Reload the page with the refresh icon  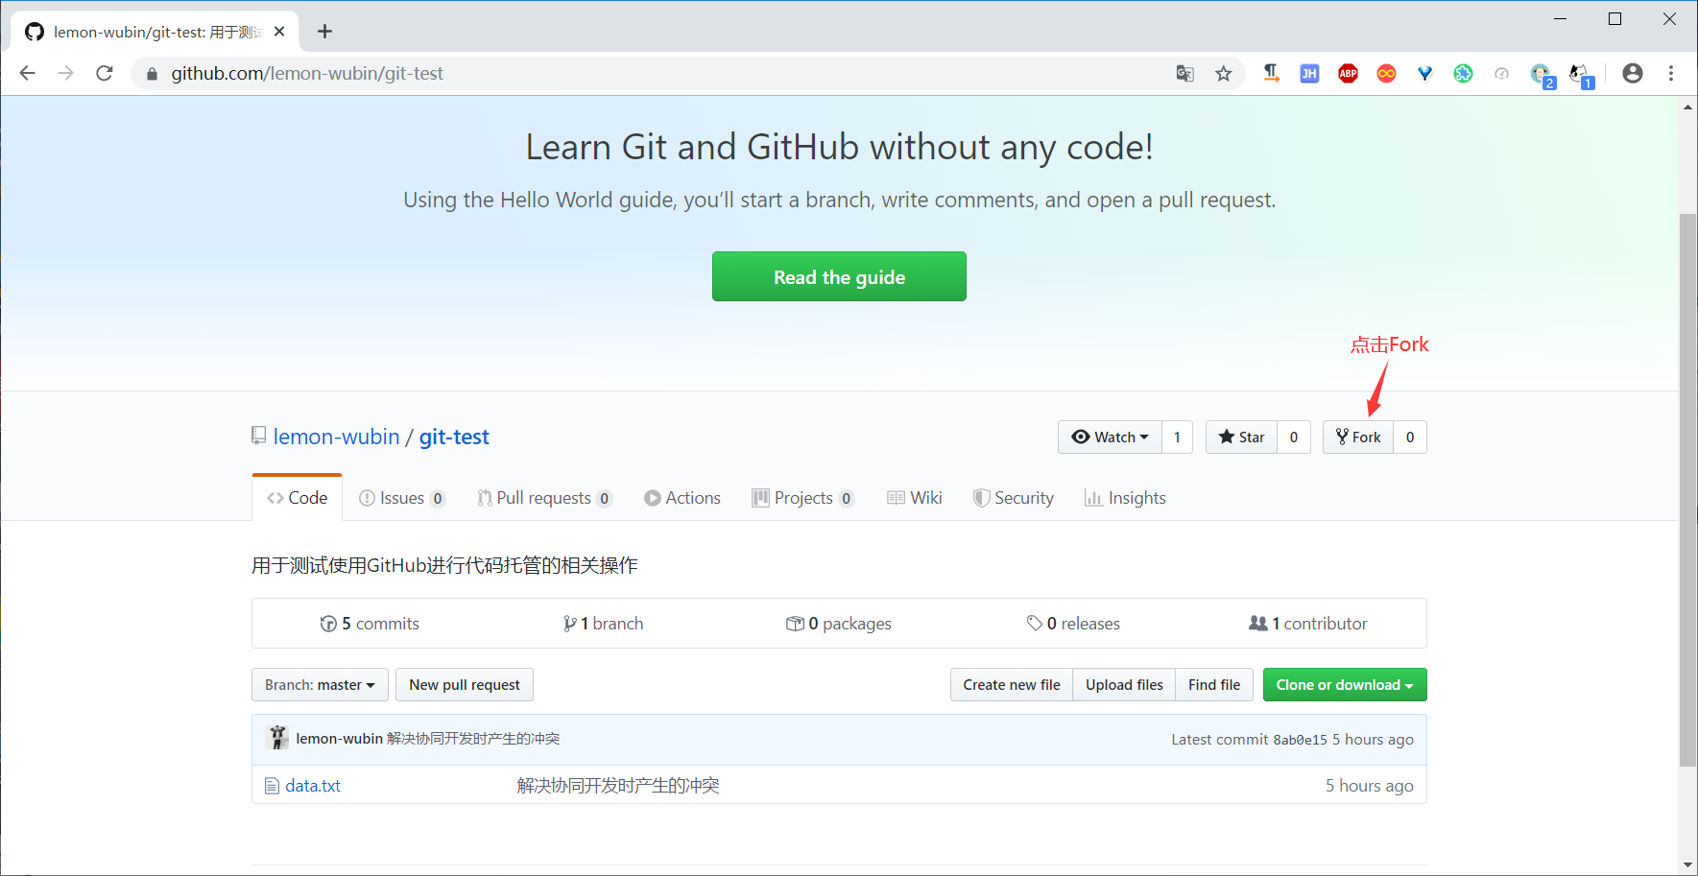pos(105,73)
